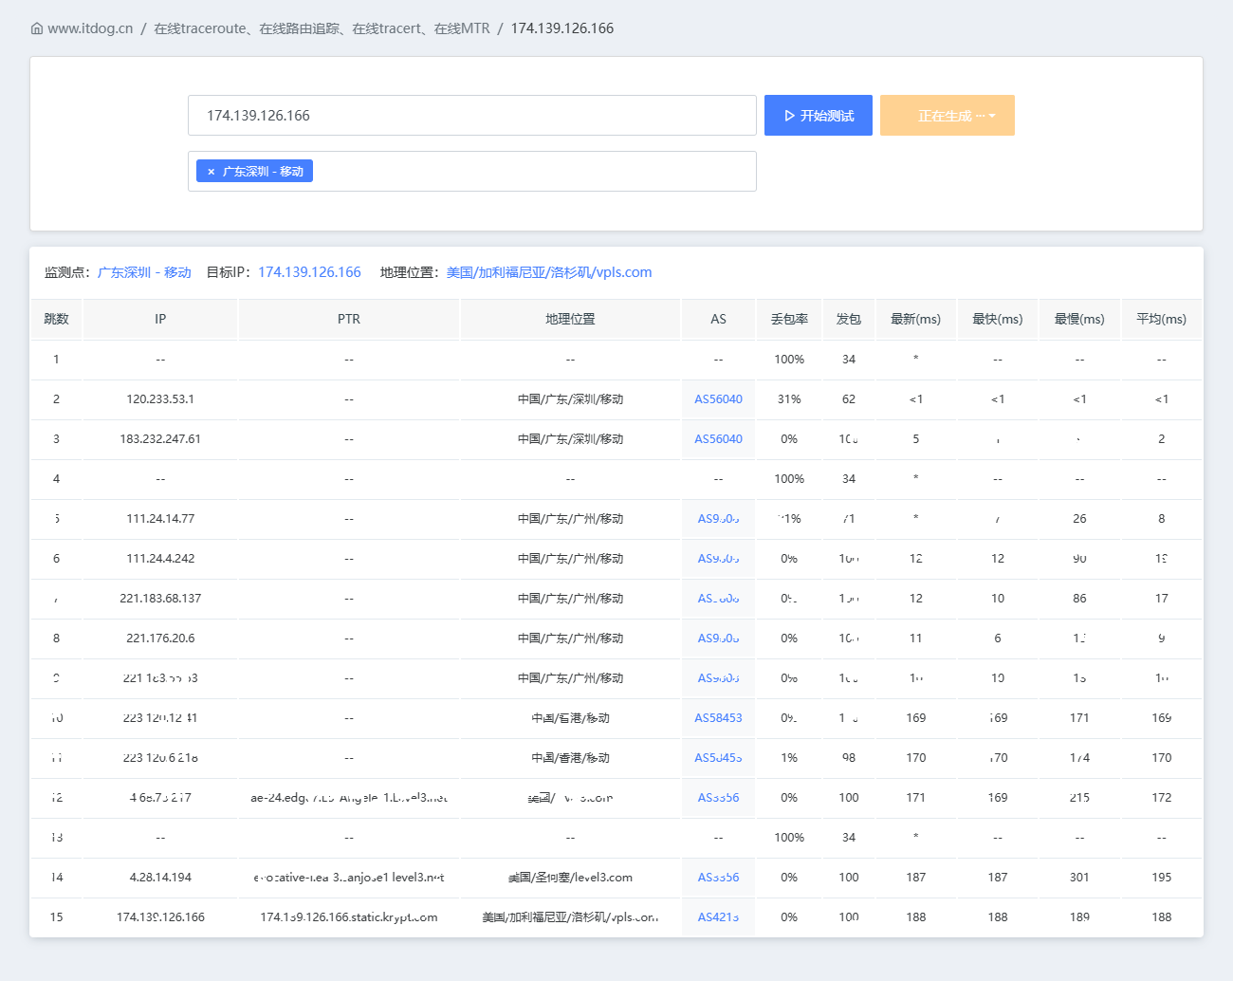Click the IP column header
This screenshot has width=1233, height=981.
click(x=160, y=319)
